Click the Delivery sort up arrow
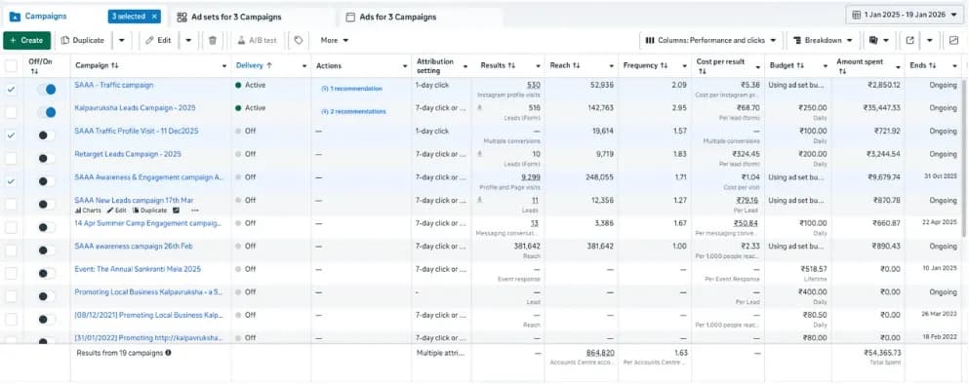 [268, 65]
